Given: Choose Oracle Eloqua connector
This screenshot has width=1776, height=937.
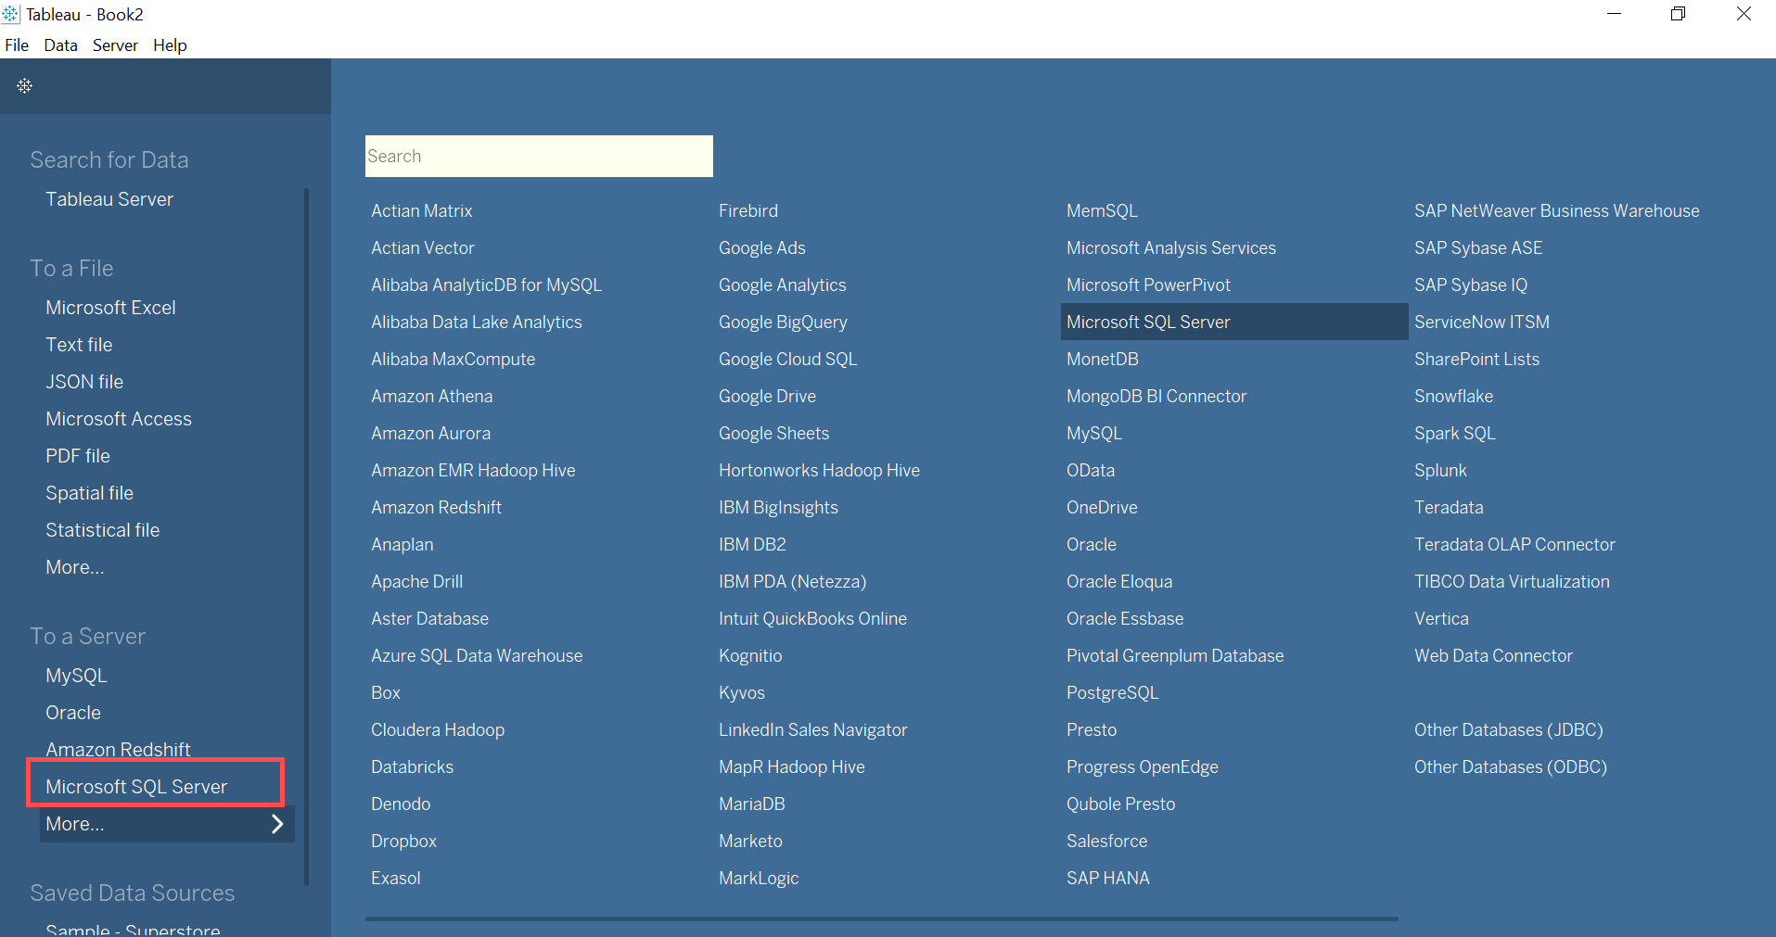Looking at the screenshot, I should coord(1119,581).
